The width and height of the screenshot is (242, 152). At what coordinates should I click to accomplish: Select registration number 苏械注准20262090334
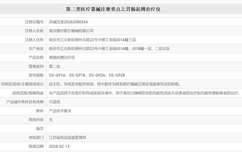[x=68, y=22]
